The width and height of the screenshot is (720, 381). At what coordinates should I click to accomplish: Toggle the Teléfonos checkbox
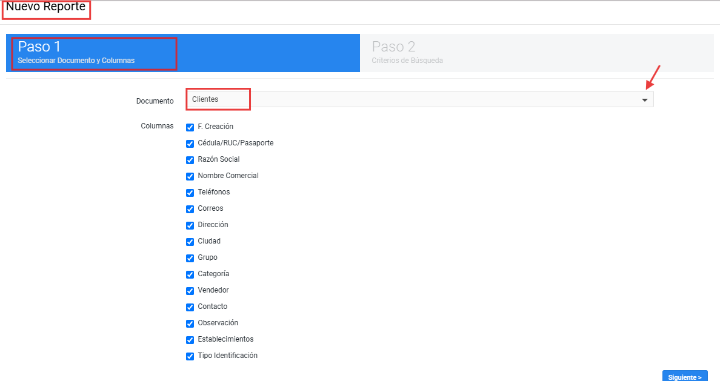point(190,193)
